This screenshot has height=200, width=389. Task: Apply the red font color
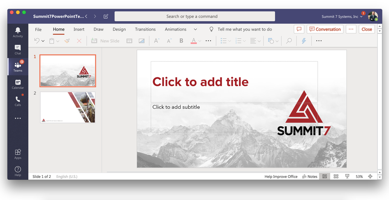[x=194, y=41]
